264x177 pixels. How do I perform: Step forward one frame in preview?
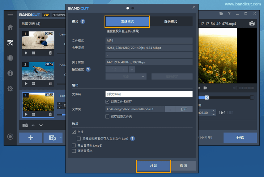(205, 88)
